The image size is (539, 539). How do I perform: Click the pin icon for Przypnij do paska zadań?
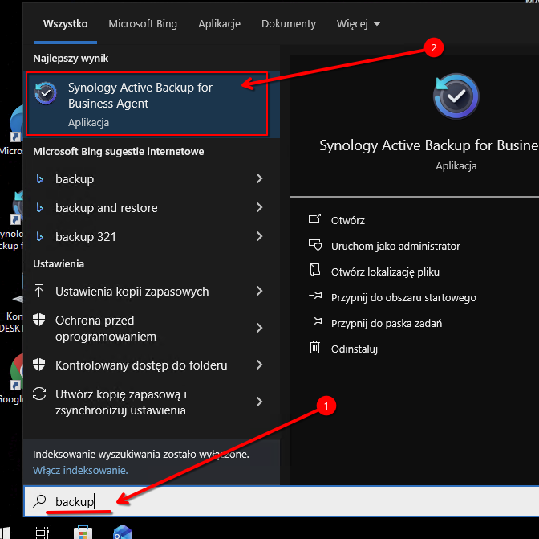315,323
